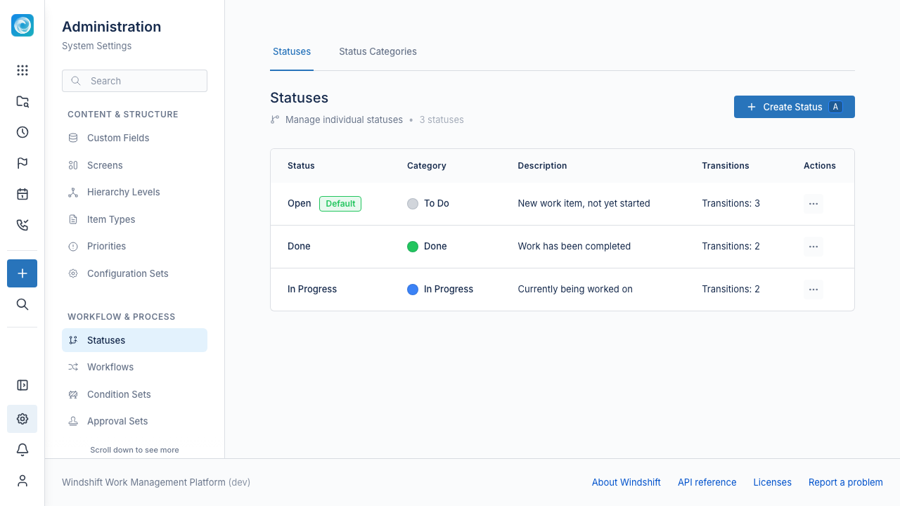Open Custom Fields settings
Viewport: 900px width, 506px height.
[134, 138]
